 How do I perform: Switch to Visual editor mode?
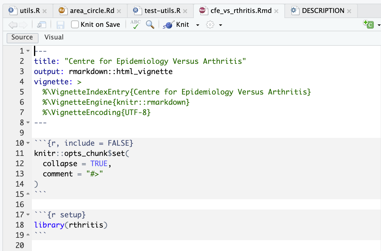[54, 37]
